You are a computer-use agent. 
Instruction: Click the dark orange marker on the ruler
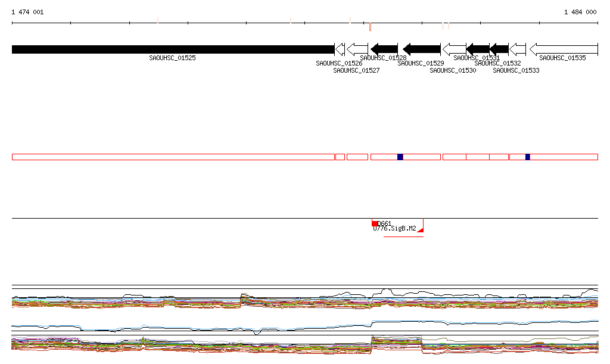(370, 27)
